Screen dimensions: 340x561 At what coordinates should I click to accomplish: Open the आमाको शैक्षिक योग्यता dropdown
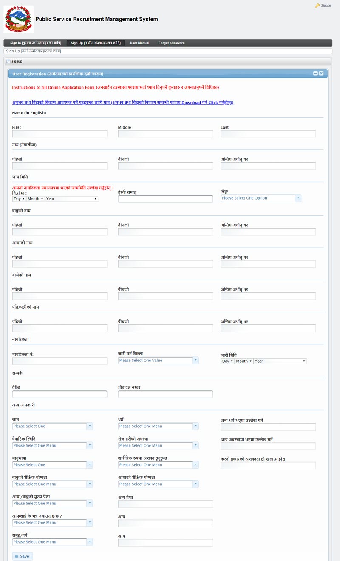click(x=159, y=484)
